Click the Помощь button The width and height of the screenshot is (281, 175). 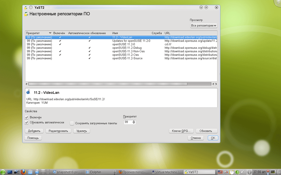point(33,138)
